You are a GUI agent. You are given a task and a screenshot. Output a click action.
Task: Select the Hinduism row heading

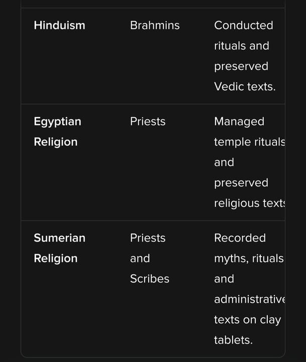pyautogui.click(x=59, y=25)
